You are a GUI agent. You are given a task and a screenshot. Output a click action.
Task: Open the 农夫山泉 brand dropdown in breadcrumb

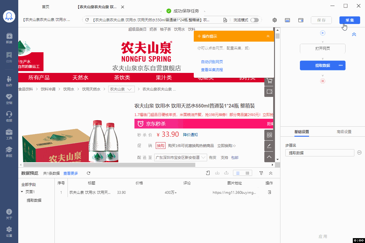(x=121, y=89)
